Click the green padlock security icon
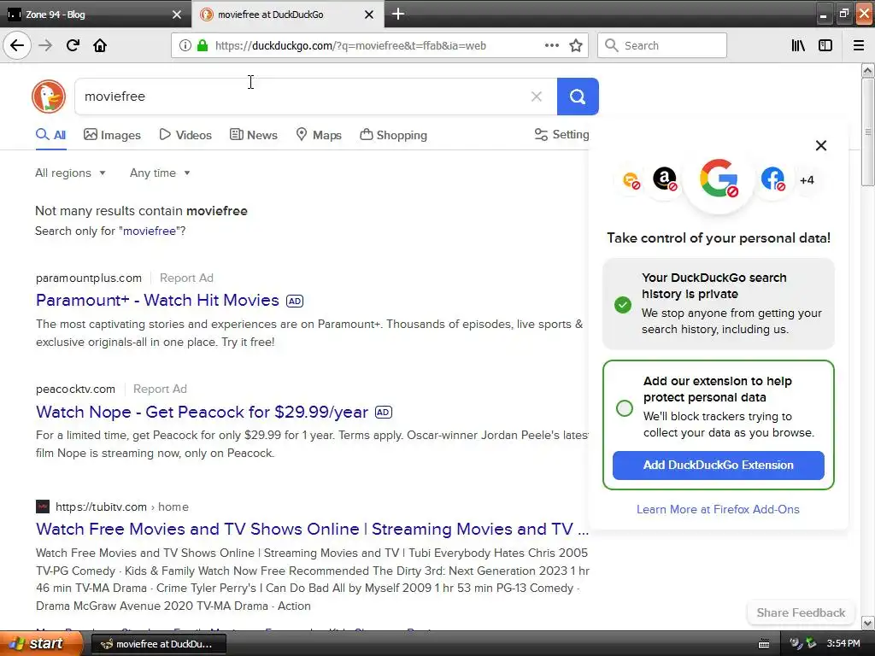This screenshot has width=875, height=656. click(202, 45)
